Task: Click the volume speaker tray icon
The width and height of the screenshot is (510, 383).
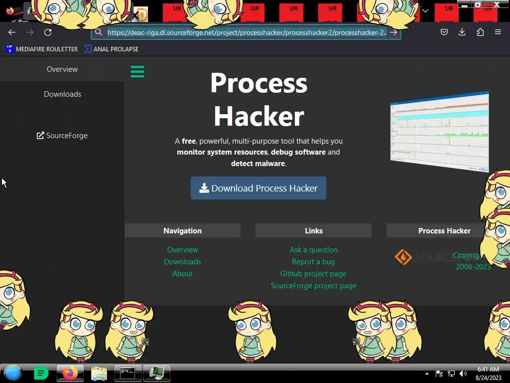Action: click(463, 374)
